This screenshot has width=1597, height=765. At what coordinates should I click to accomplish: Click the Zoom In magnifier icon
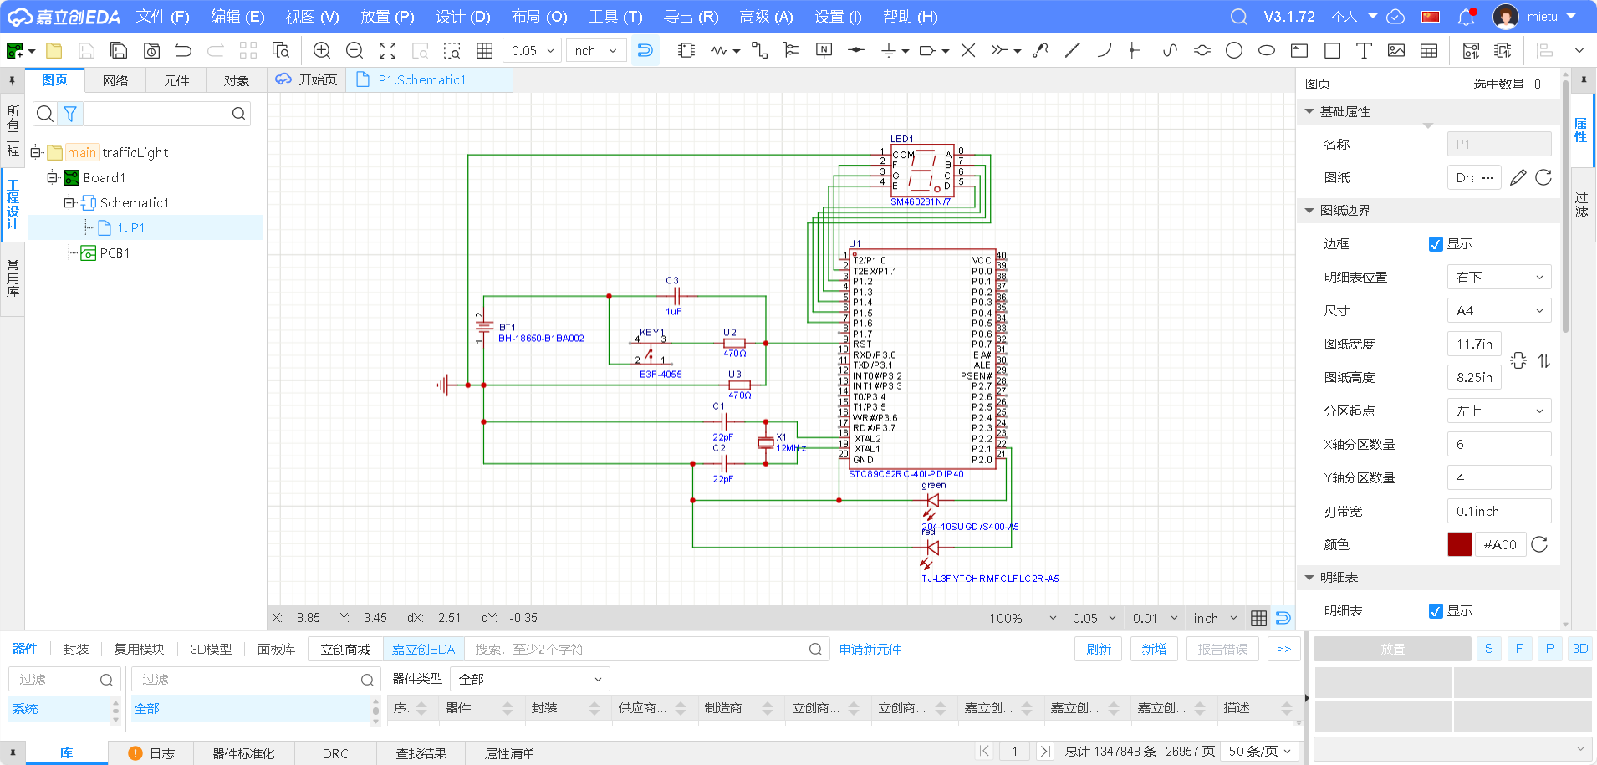coord(322,50)
